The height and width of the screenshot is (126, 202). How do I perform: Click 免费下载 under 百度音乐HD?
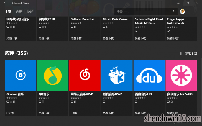[x=140, y=113]
